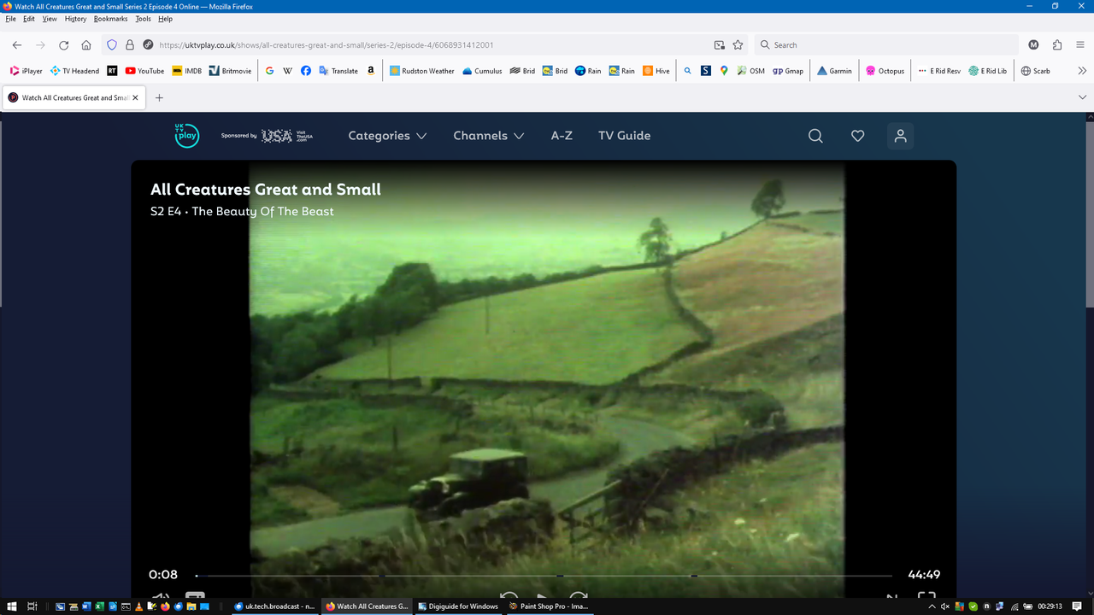
Task: Open the Rudston Weather bookmark
Action: 422,71
